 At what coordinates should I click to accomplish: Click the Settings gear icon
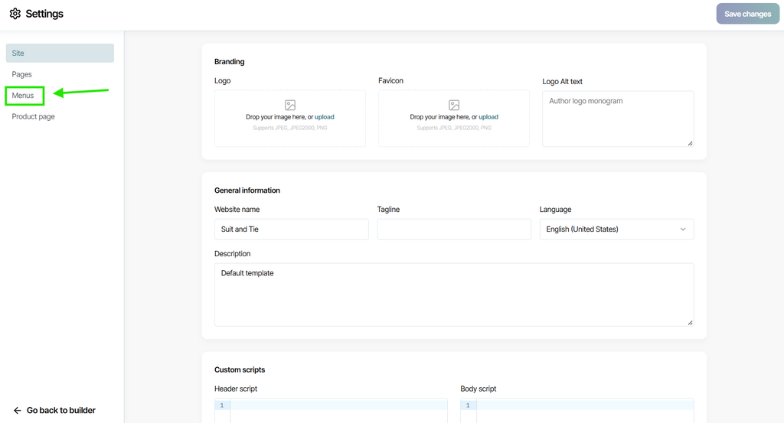[x=15, y=14]
